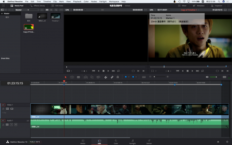Image resolution: width=232 pixels, height=145 pixels.
Task: Switch to the Color page tab
Action: [x=116, y=141]
